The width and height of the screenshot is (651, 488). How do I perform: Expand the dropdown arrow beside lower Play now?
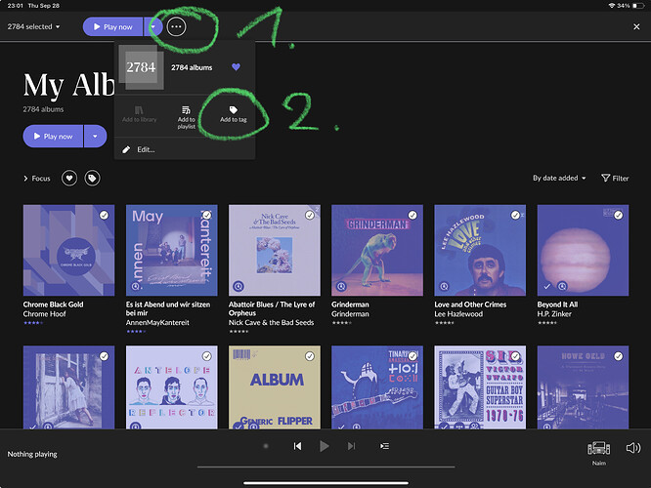coord(95,137)
